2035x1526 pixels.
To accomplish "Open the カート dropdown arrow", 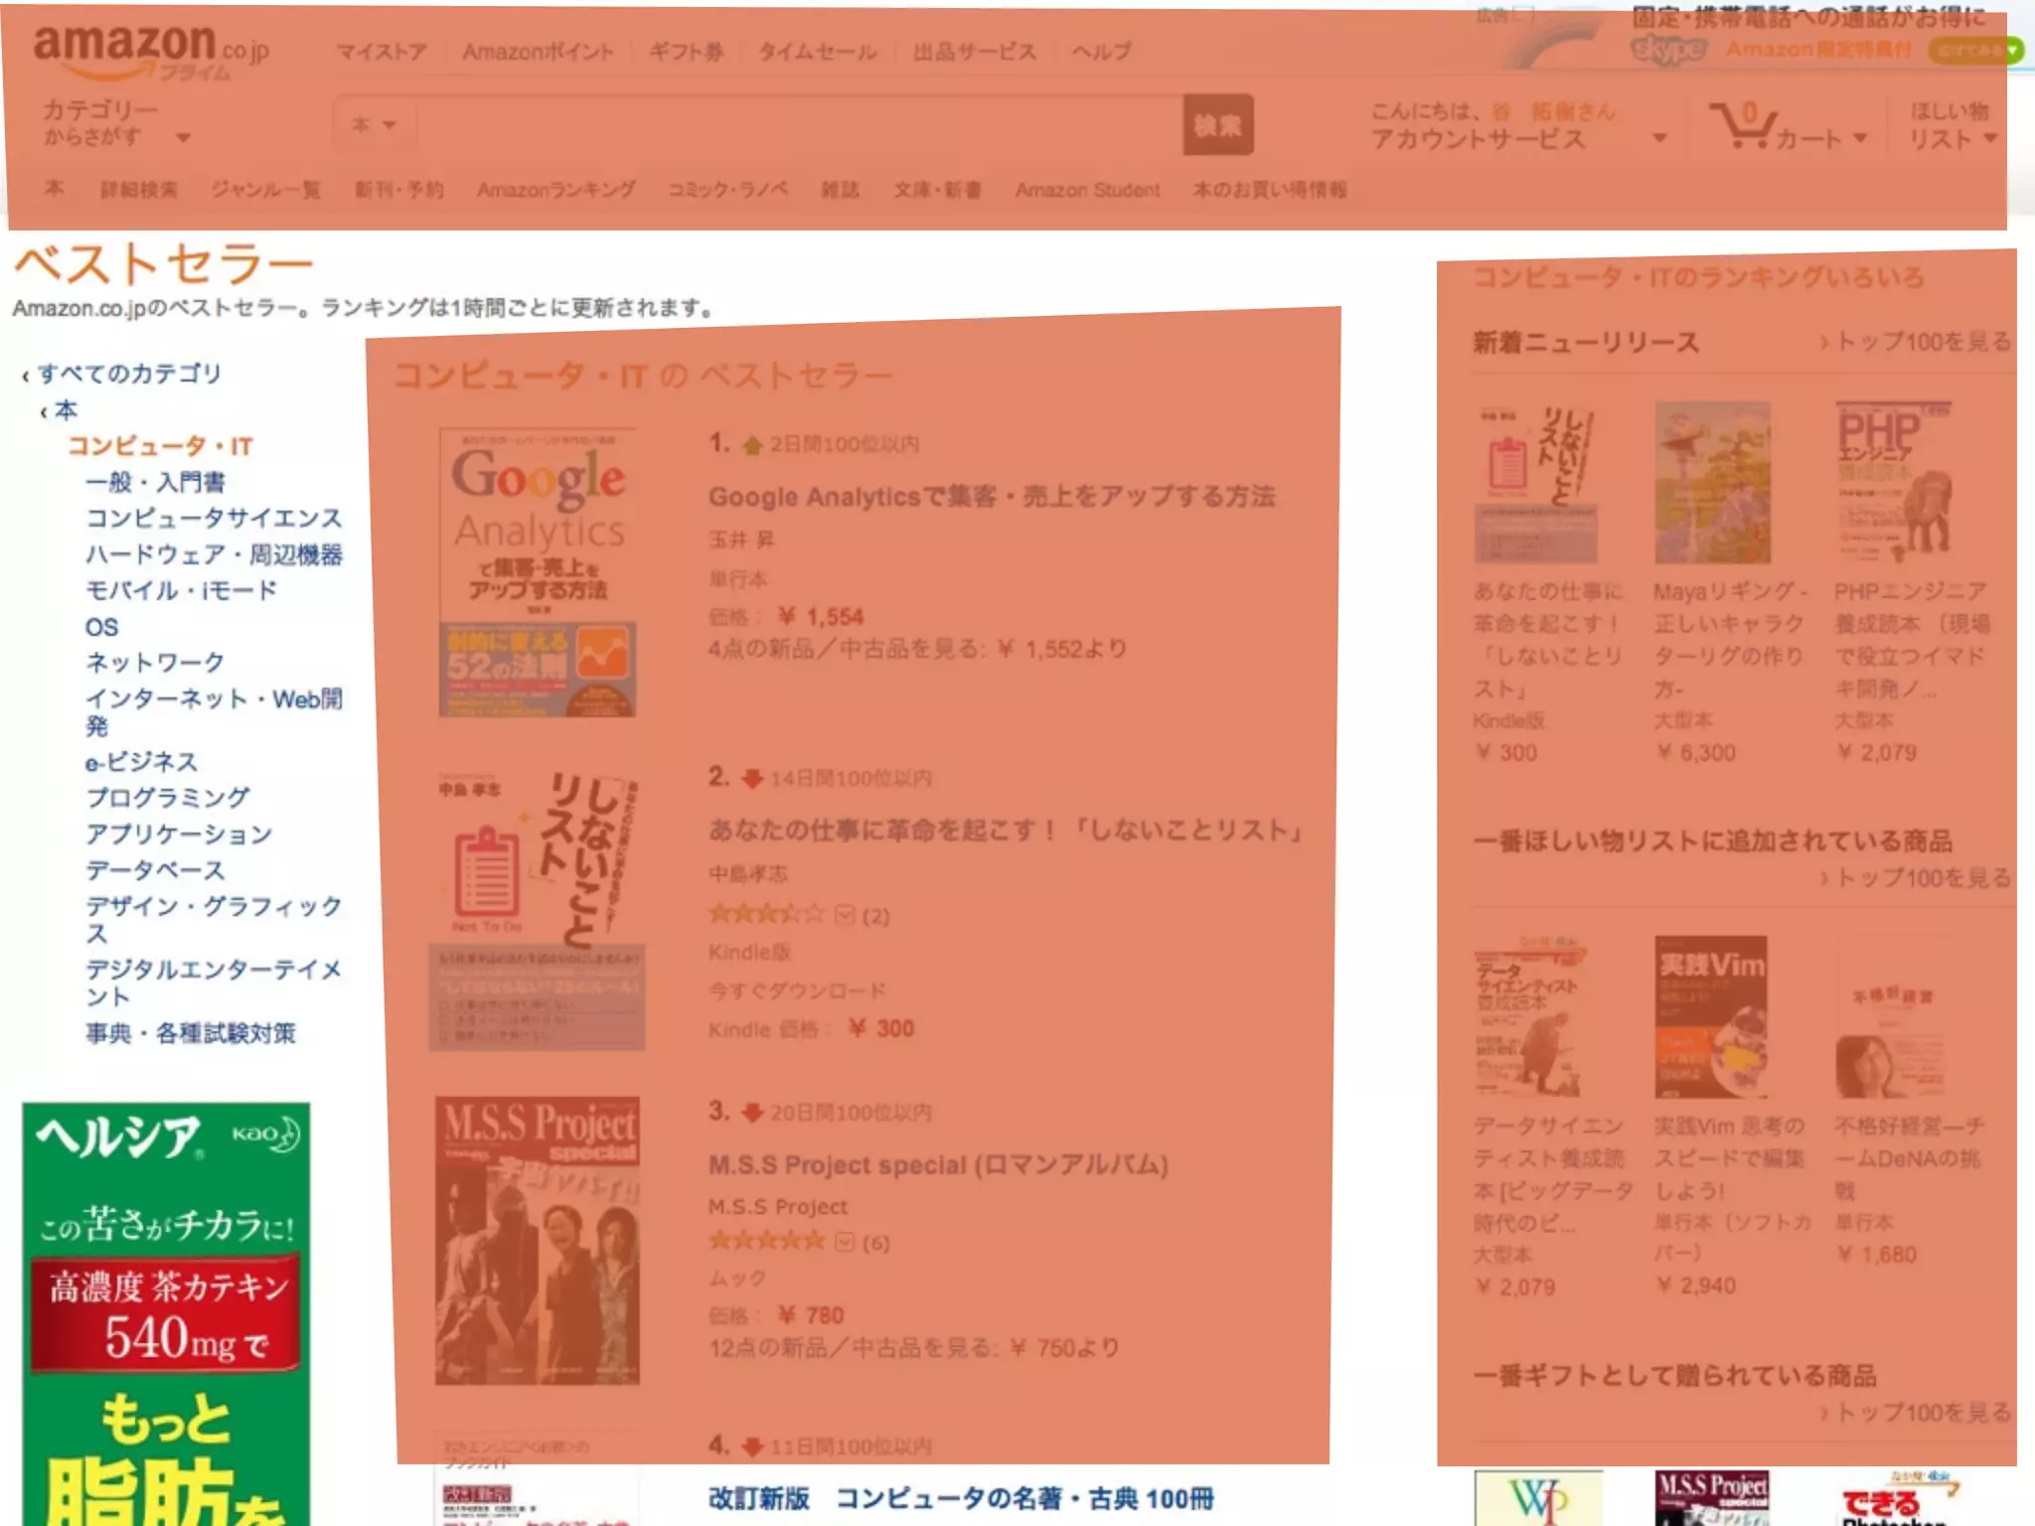I will [1860, 139].
